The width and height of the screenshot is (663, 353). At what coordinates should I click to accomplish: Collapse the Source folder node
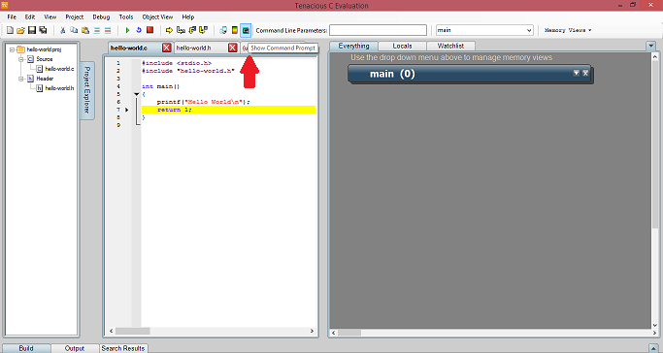point(20,59)
